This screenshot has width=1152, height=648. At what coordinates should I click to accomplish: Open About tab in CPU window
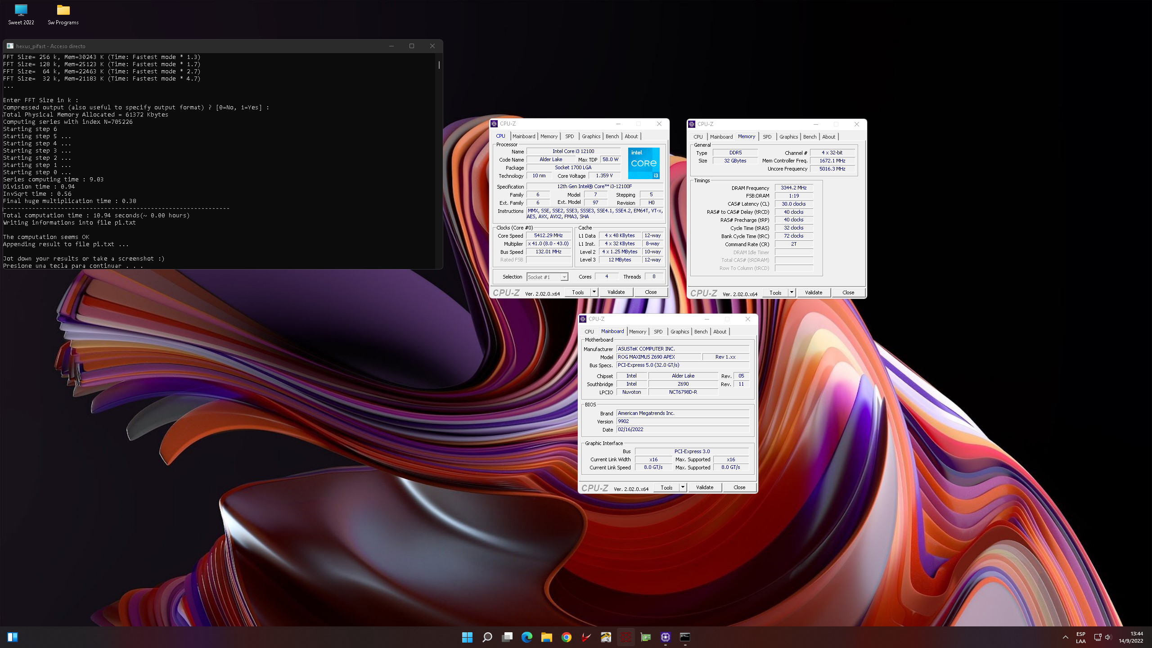point(631,136)
